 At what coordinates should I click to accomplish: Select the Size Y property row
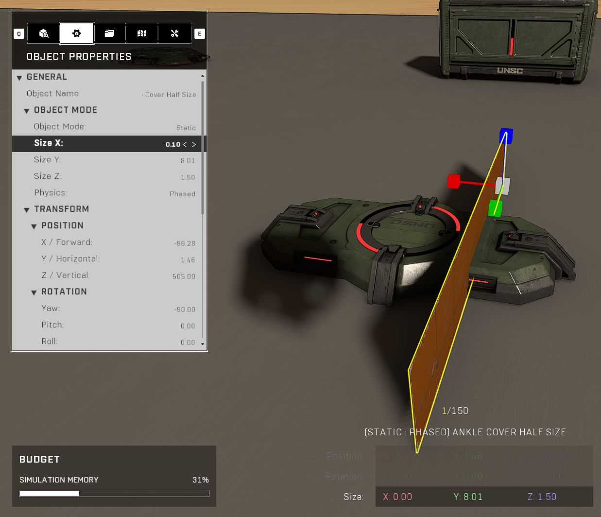pyautogui.click(x=106, y=160)
